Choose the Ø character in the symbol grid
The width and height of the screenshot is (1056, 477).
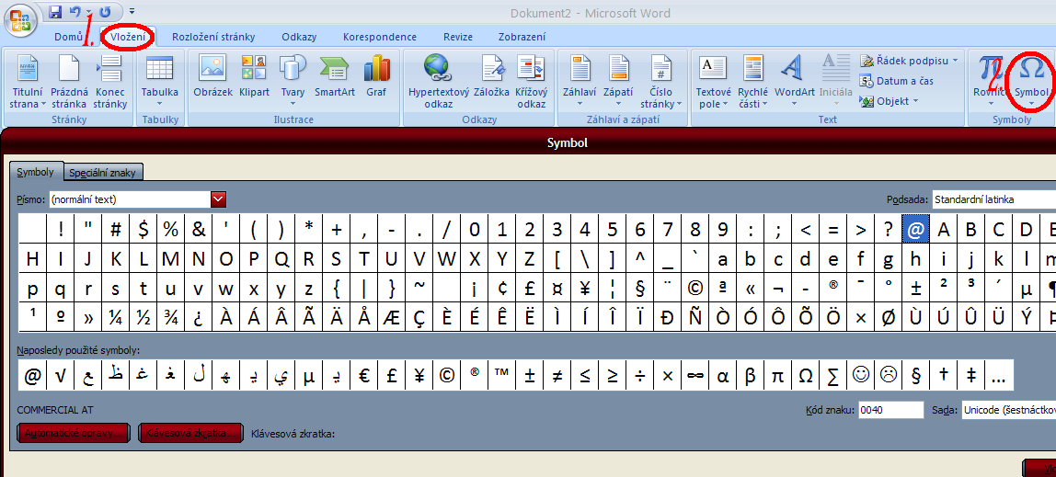tap(889, 318)
